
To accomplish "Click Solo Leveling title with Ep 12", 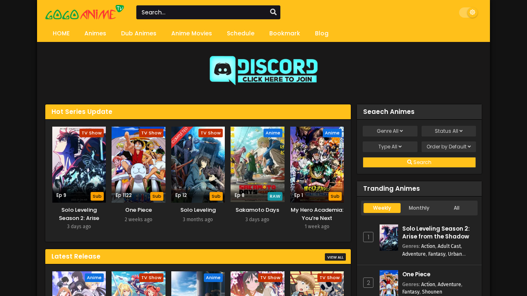I will [x=198, y=210].
